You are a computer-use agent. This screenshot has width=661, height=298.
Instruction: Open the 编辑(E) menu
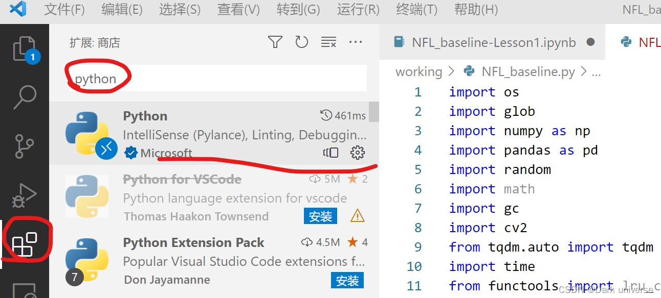point(122,9)
